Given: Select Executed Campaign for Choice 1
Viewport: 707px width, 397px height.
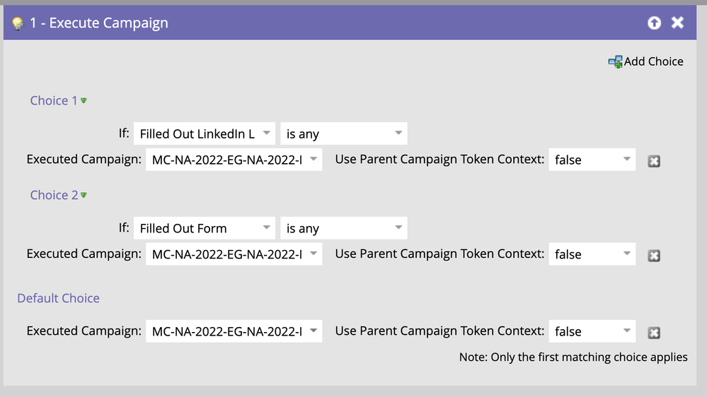Looking at the screenshot, I should [x=234, y=160].
